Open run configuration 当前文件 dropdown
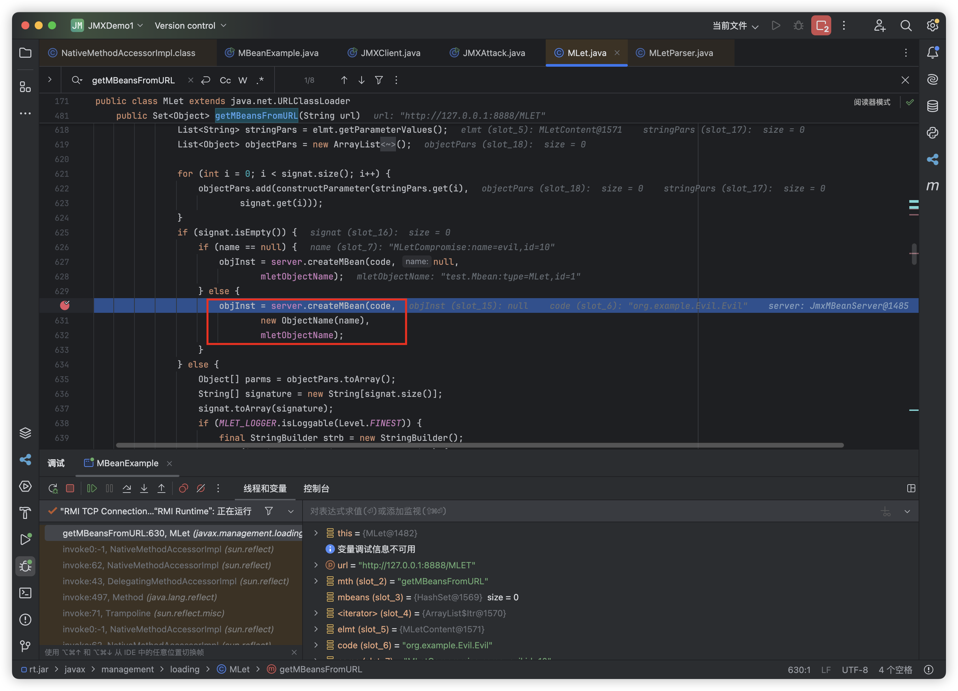The width and height of the screenshot is (958, 691). (x=736, y=26)
